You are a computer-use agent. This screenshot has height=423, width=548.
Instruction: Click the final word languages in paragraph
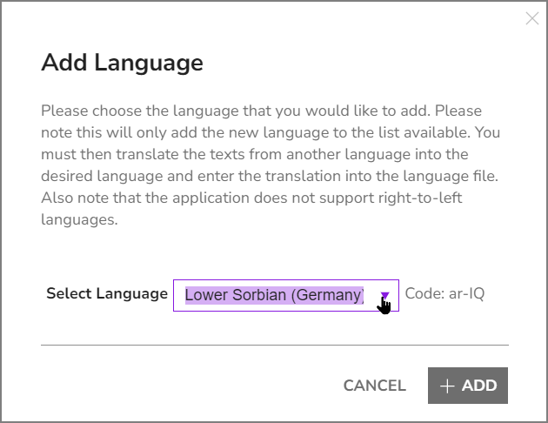tap(79, 220)
